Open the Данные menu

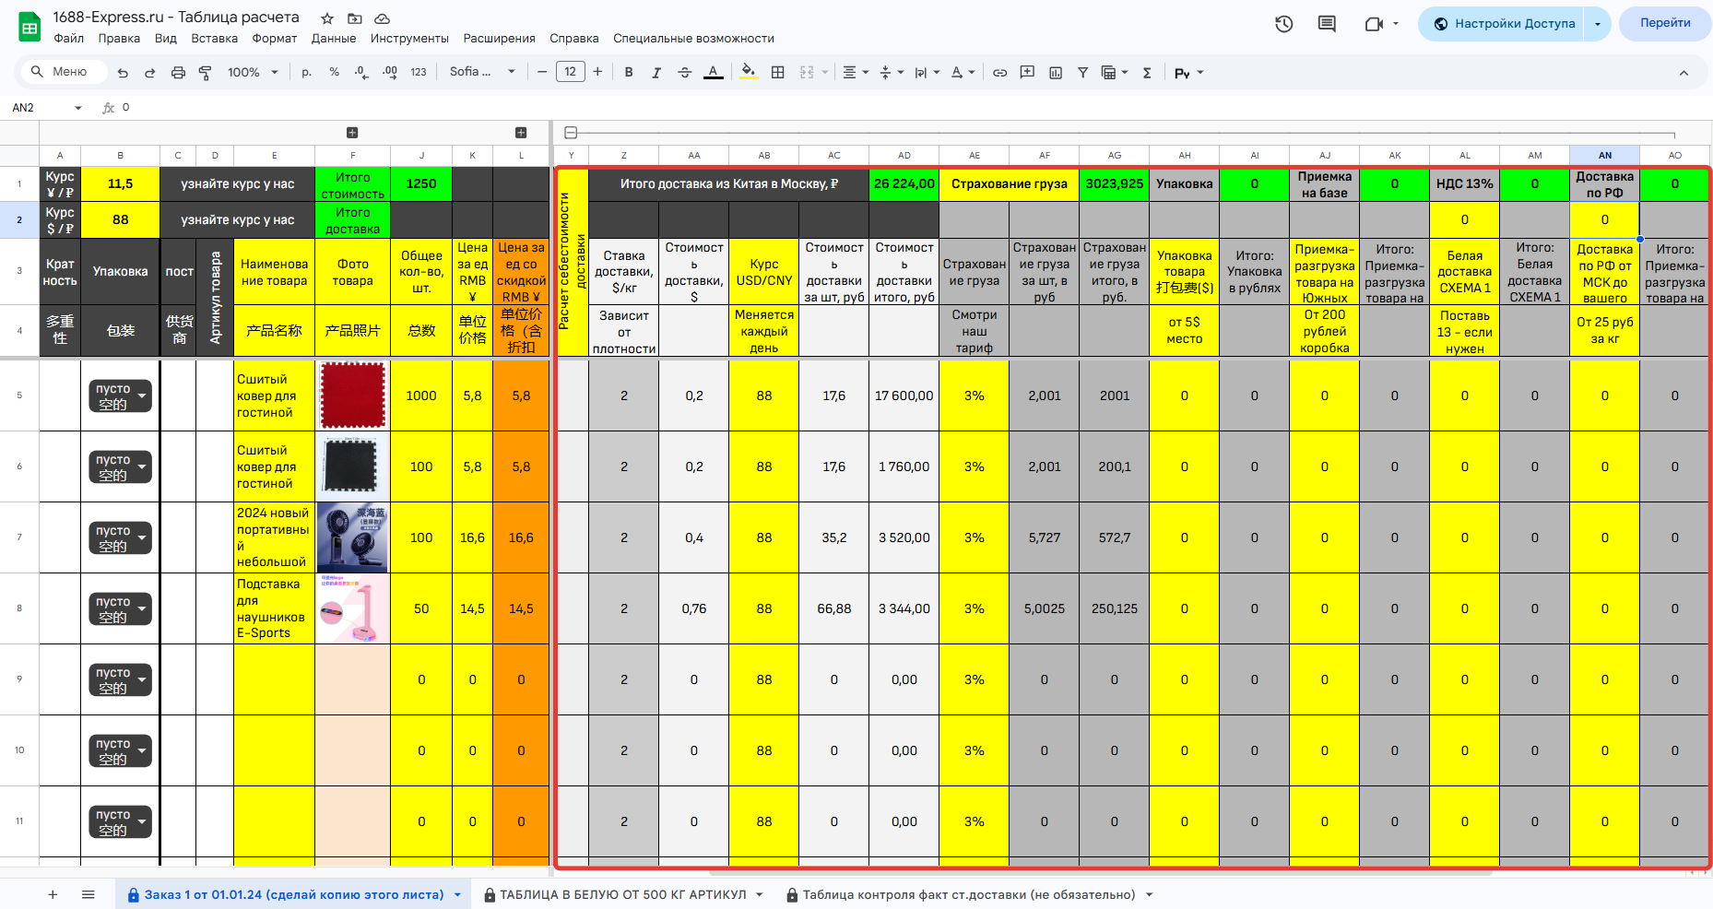click(x=333, y=39)
